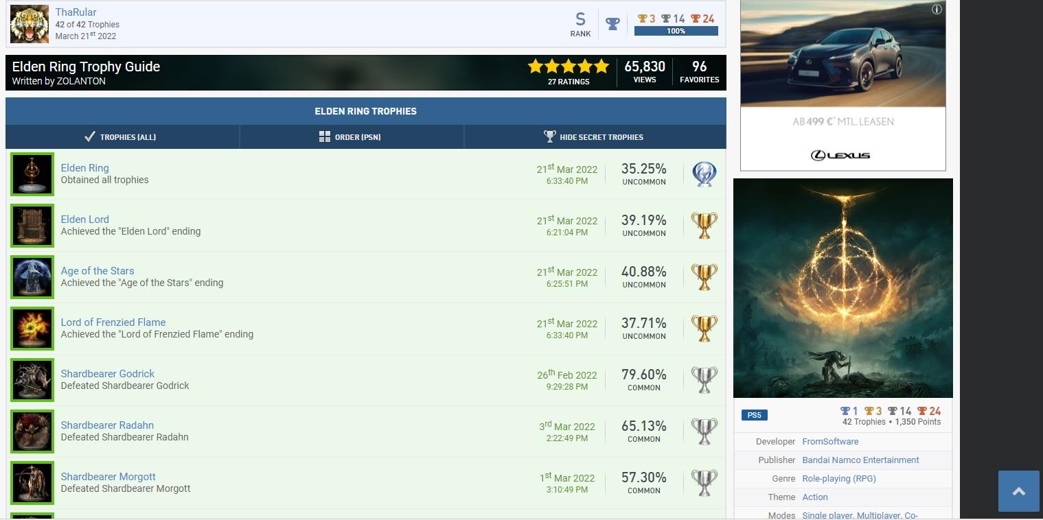Click the PS5 platform badge
This screenshot has height=520, width=1043.
(754, 415)
